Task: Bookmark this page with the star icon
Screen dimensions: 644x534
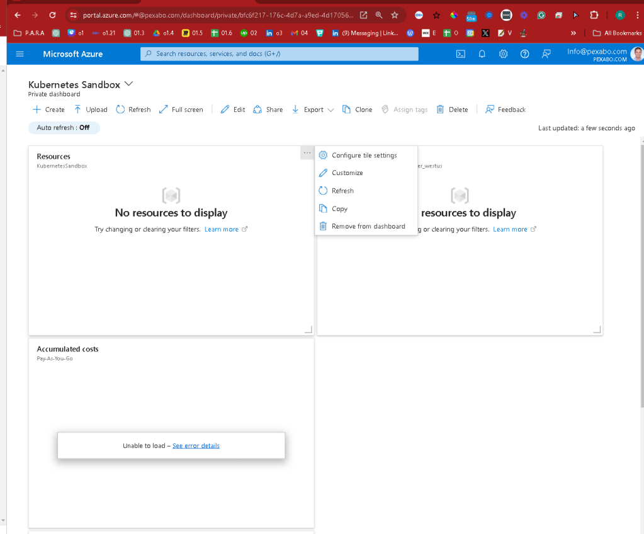Action: click(x=395, y=15)
